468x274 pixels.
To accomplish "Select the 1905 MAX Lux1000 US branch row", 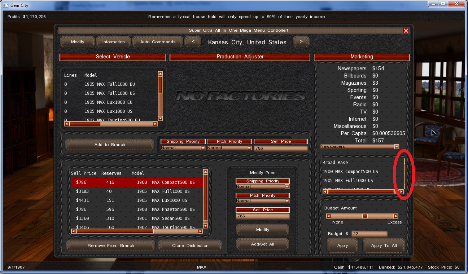I will point(136,200).
